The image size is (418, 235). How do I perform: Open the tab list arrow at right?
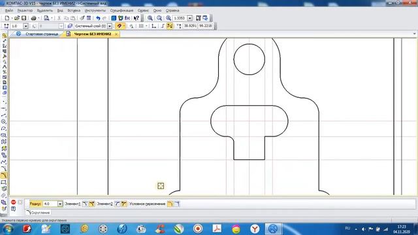[x=414, y=34]
